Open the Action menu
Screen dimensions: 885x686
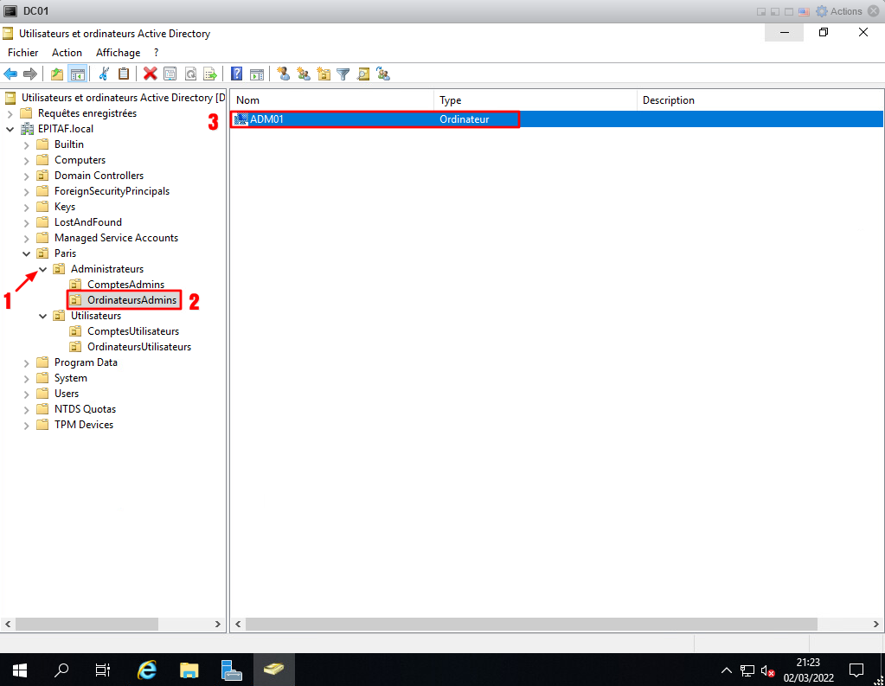pos(67,53)
